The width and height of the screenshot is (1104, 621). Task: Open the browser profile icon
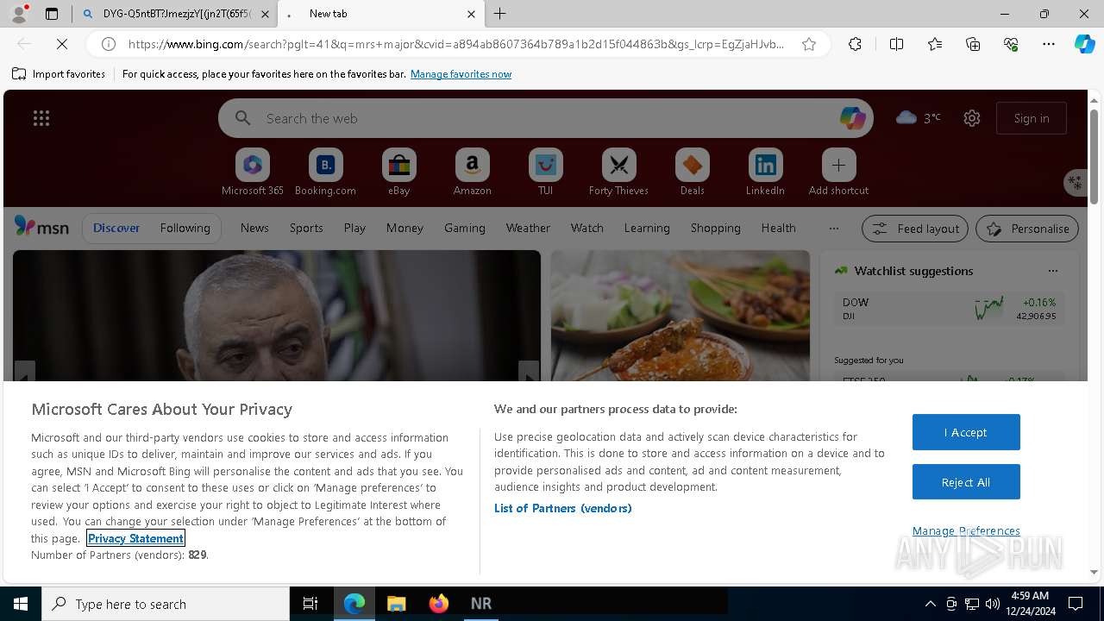18,14
